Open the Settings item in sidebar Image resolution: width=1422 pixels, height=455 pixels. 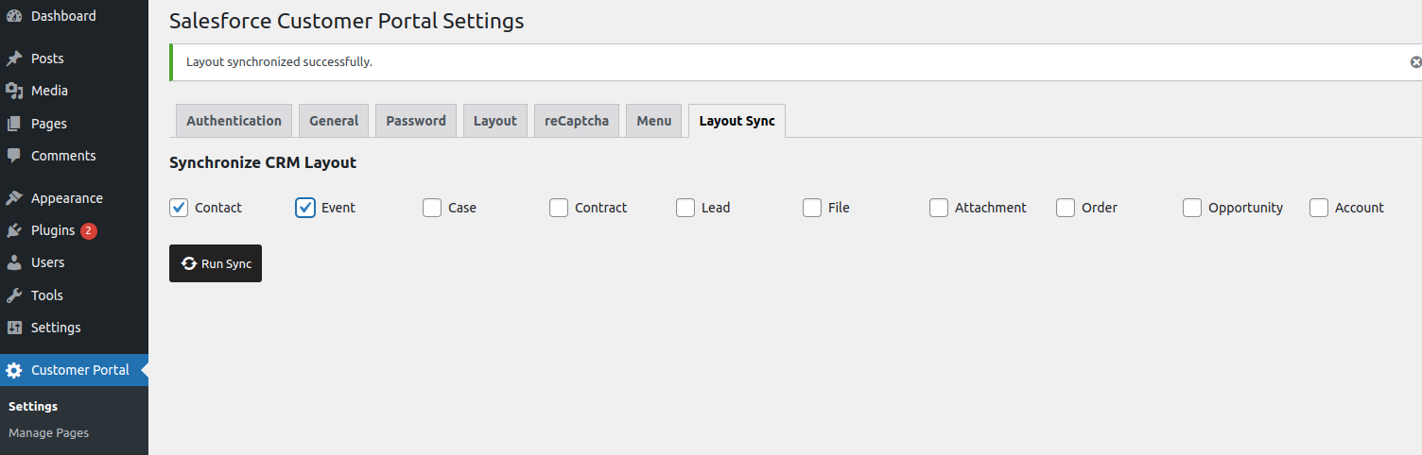[x=56, y=328]
